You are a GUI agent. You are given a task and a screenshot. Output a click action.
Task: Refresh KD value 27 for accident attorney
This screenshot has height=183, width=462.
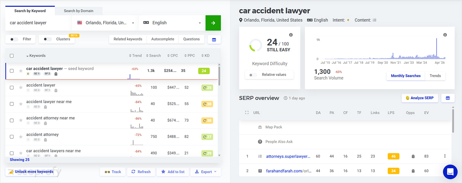click(x=207, y=137)
